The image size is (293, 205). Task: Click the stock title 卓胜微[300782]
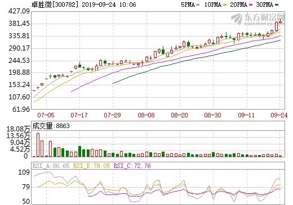55,4
